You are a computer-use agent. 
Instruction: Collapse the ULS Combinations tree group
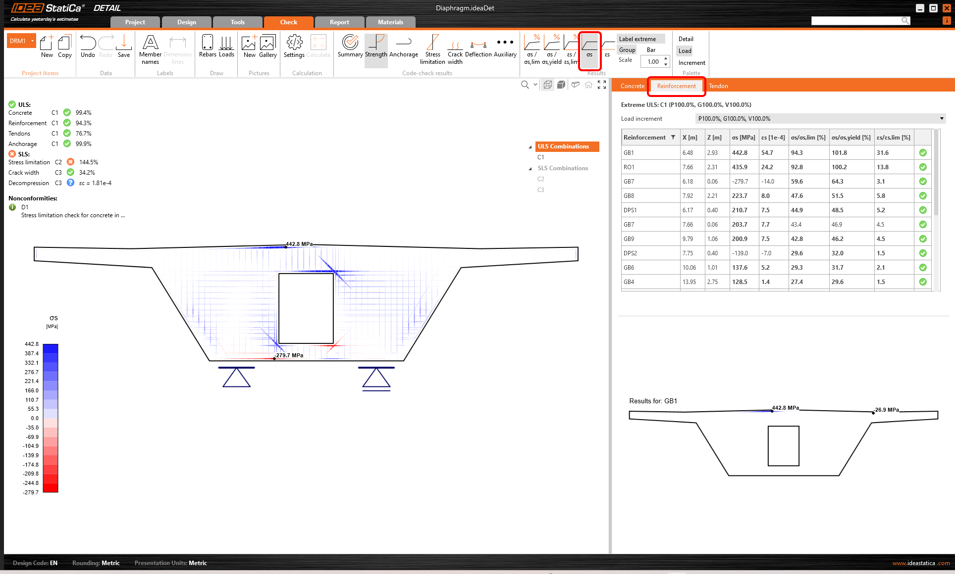pos(530,147)
